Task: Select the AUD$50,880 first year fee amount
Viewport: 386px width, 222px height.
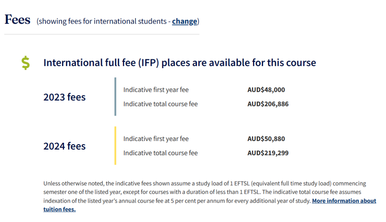Action: (x=266, y=138)
